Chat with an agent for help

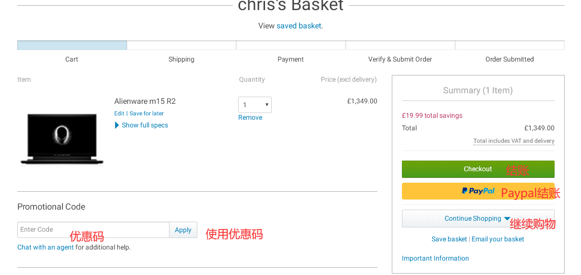coord(46,248)
